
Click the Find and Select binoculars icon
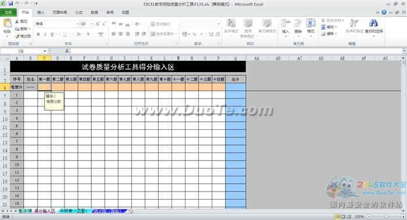click(373, 23)
